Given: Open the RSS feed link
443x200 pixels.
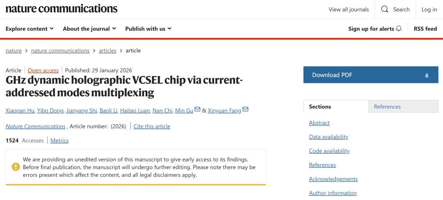Looking at the screenshot, I should [425, 29].
